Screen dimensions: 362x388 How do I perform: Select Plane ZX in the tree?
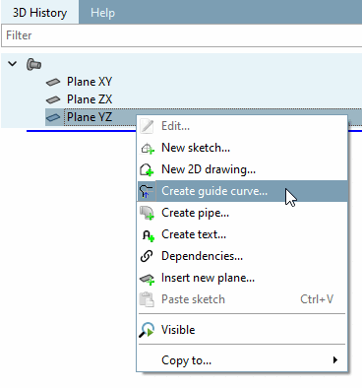tap(90, 99)
